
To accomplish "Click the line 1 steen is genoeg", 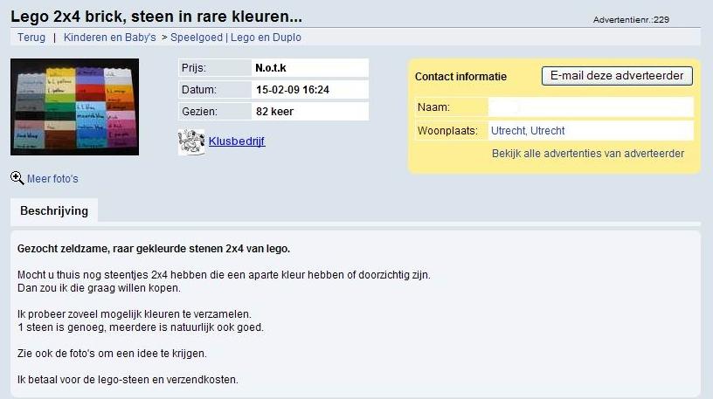I will (x=141, y=327).
